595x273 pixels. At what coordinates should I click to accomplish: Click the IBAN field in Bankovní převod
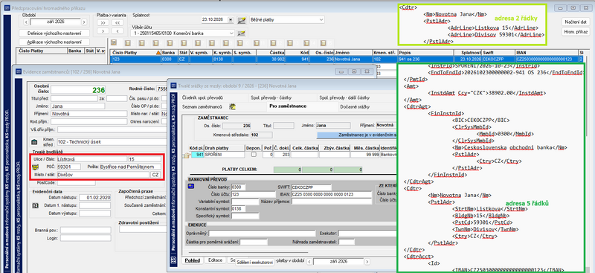click(x=332, y=194)
